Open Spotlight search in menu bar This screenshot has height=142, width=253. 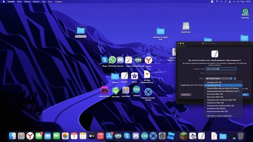221,2
